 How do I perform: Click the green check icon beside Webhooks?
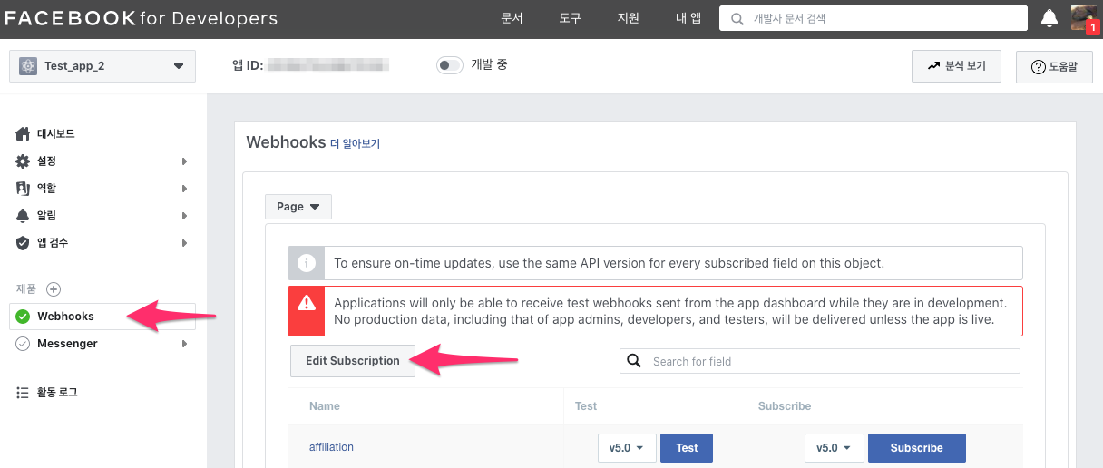(23, 317)
